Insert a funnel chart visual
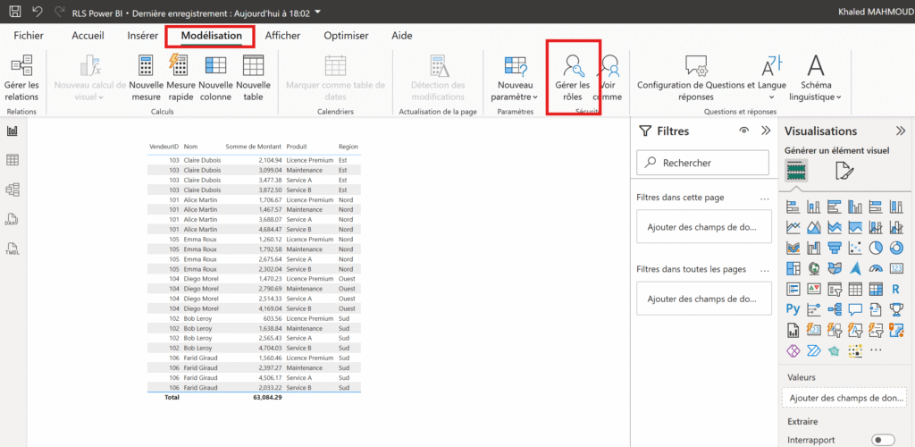The width and height of the screenshot is (915, 447). click(x=835, y=248)
